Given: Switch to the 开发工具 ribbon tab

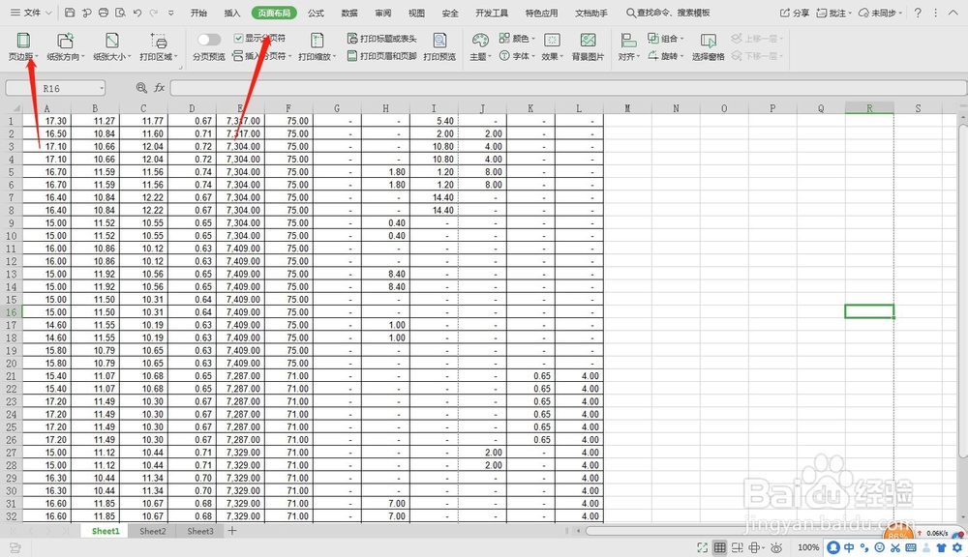Looking at the screenshot, I should (492, 13).
